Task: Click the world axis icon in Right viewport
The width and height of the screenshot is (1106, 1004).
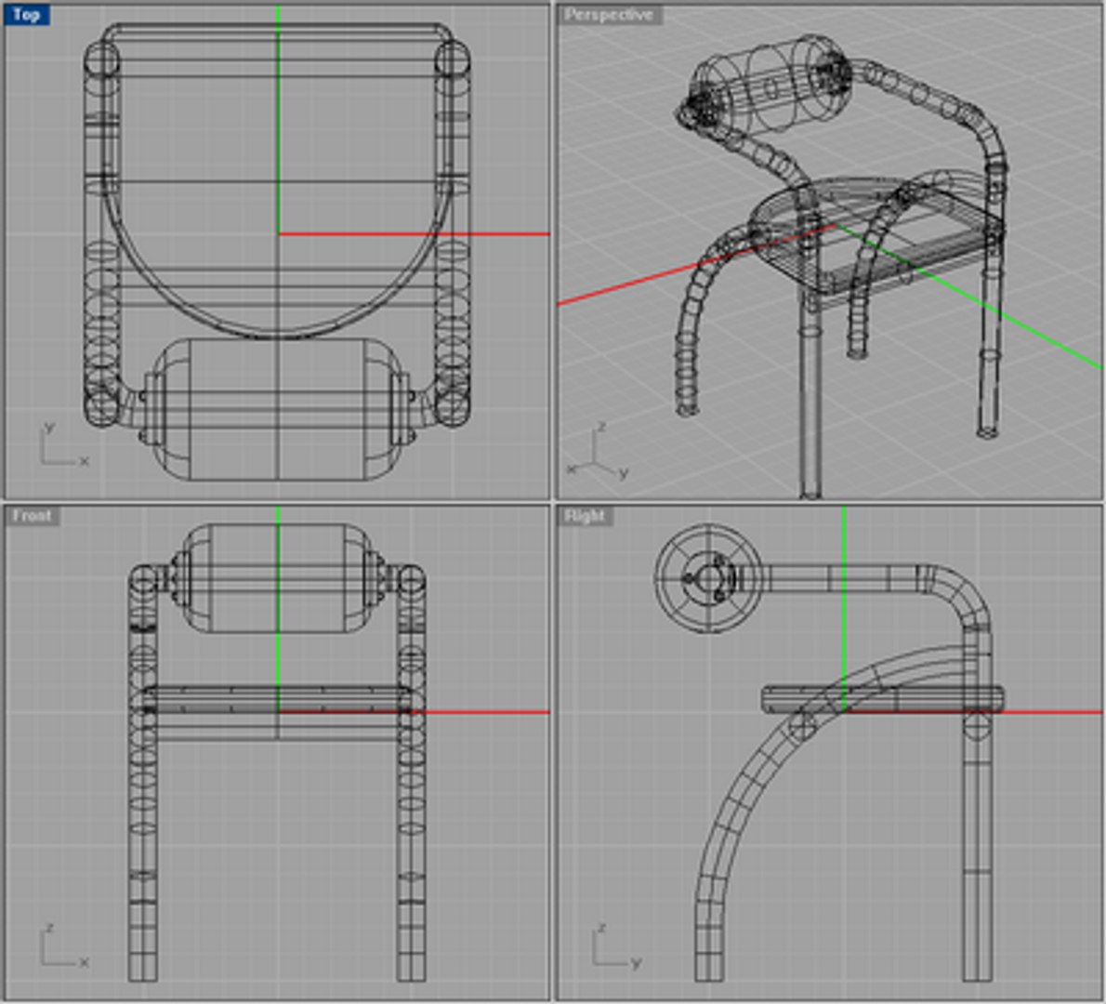Action: pyautogui.click(x=616, y=946)
